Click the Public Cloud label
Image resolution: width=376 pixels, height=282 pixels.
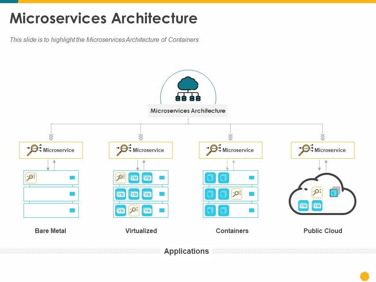pos(323,231)
